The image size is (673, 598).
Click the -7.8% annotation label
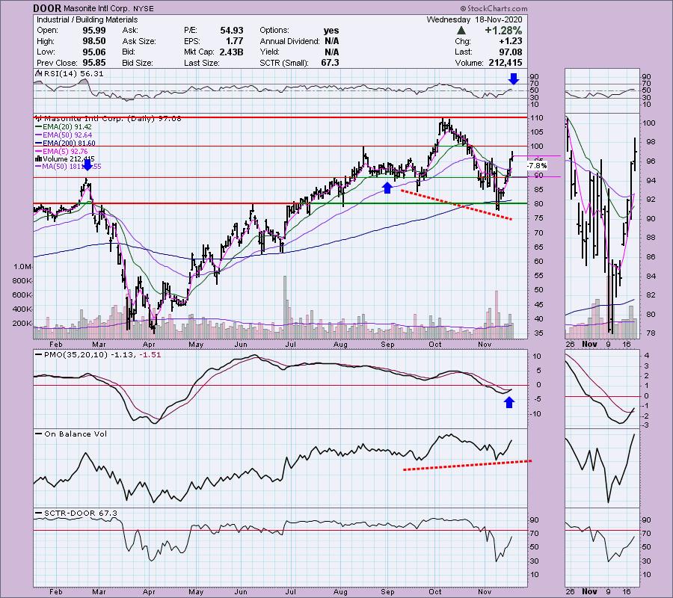[x=537, y=166]
